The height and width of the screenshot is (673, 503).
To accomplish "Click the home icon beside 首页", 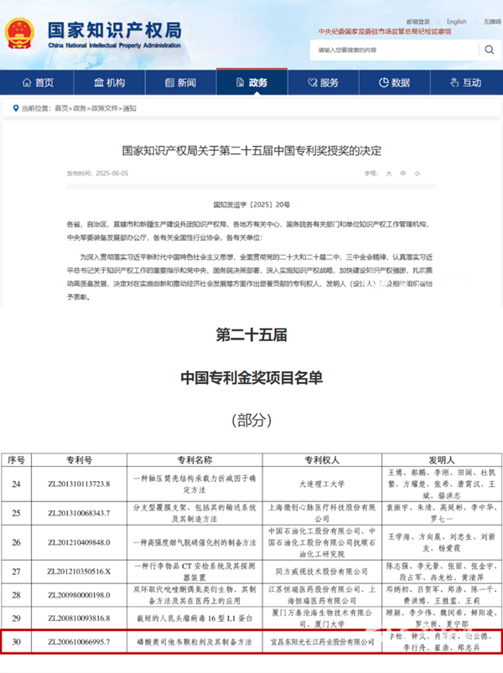I will [27, 82].
